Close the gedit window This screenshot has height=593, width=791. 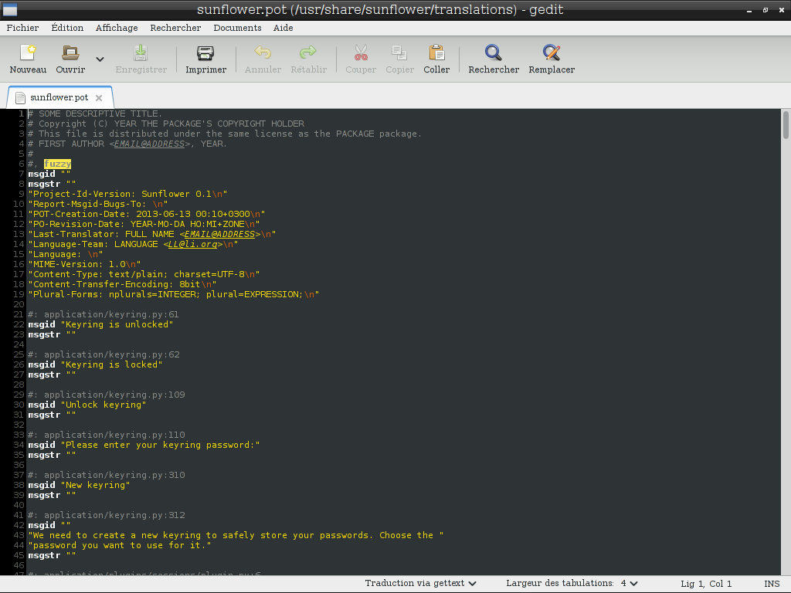[x=783, y=10]
